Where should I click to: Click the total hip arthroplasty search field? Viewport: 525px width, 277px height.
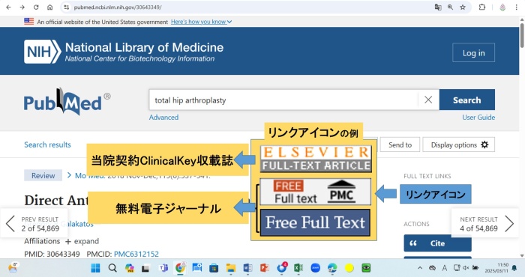pyautogui.click(x=283, y=100)
